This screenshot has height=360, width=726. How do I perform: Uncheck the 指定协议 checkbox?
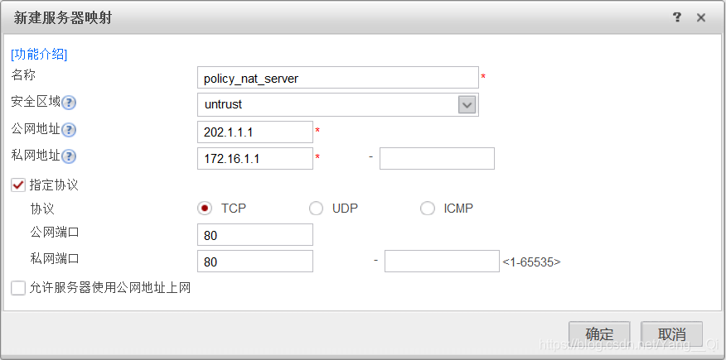point(18,185)
